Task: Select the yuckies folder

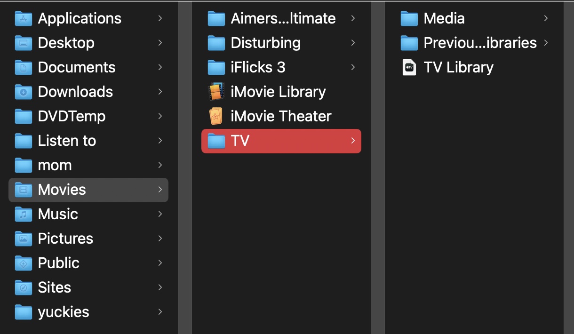Action: pos(64,312)
